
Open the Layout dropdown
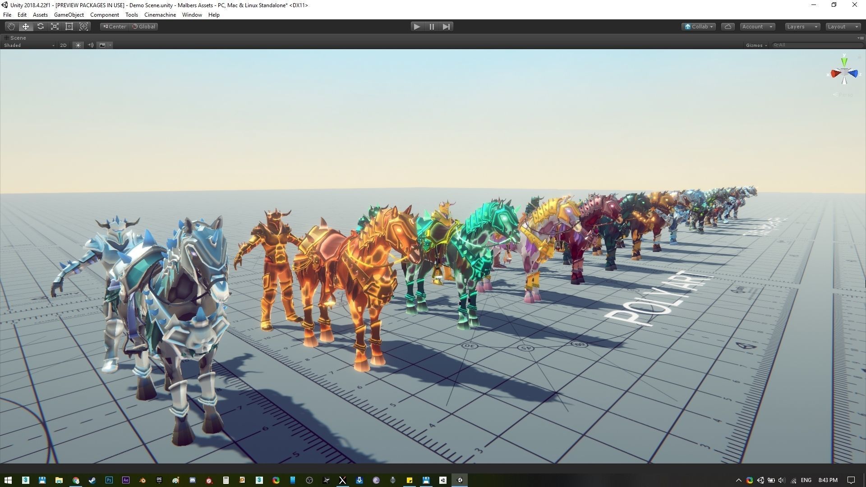point(843,27)
